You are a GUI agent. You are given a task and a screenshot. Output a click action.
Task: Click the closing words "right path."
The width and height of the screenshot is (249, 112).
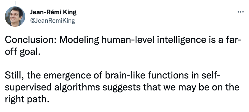[27, 99]
